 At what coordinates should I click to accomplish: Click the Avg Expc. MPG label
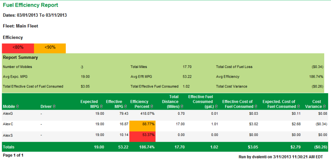pyautogui.click(x=15, y=77)
